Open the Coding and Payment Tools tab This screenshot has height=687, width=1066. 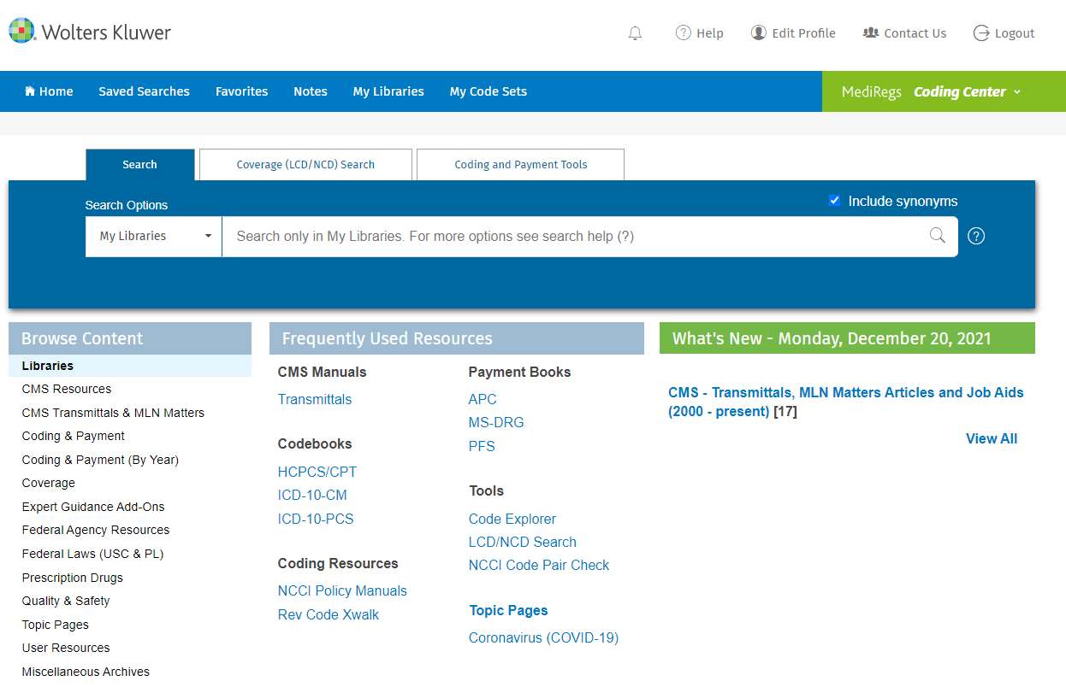520,165
